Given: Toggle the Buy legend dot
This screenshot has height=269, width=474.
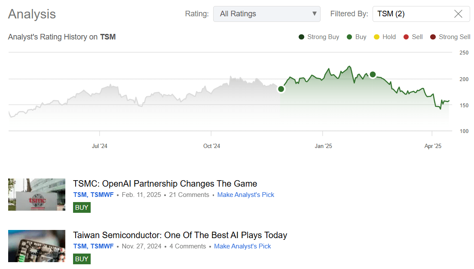Looking at the screenshot, I should [349, 37].
